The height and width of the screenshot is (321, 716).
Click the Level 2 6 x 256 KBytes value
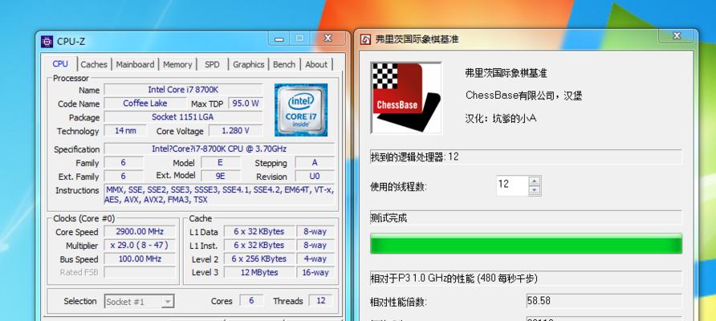(259, 259)
